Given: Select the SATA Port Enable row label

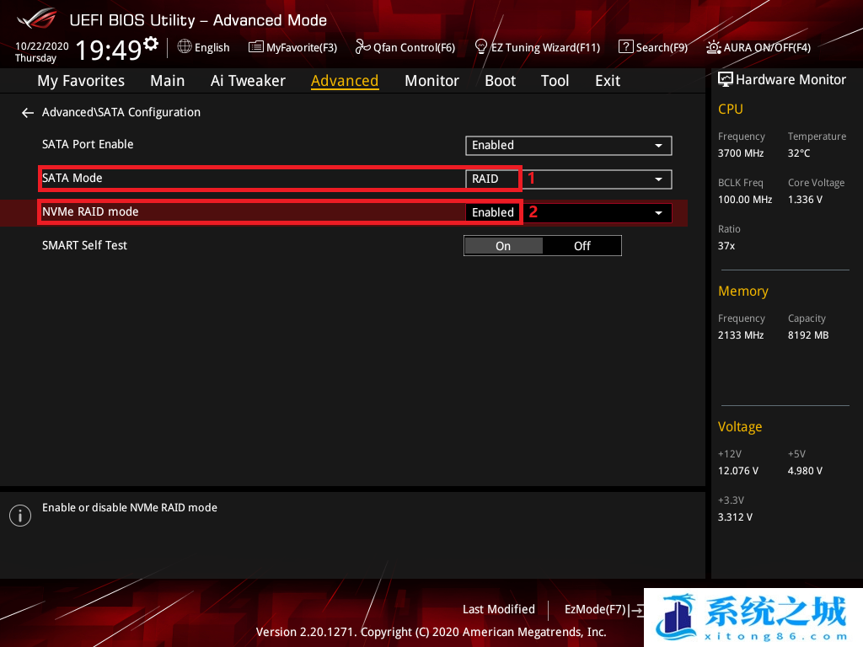Looking at the screenshot, I should [x=88, y=144].
